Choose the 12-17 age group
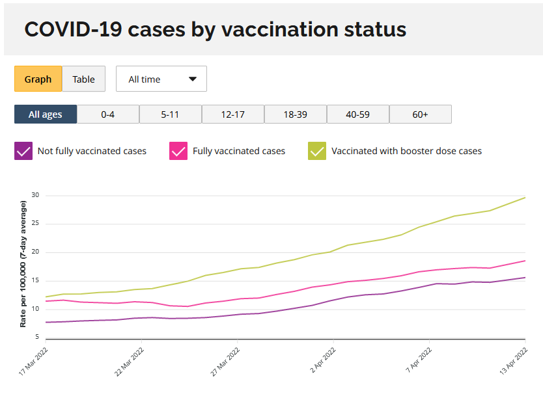Viewport: 543px width, 398px height. (233, 114)
